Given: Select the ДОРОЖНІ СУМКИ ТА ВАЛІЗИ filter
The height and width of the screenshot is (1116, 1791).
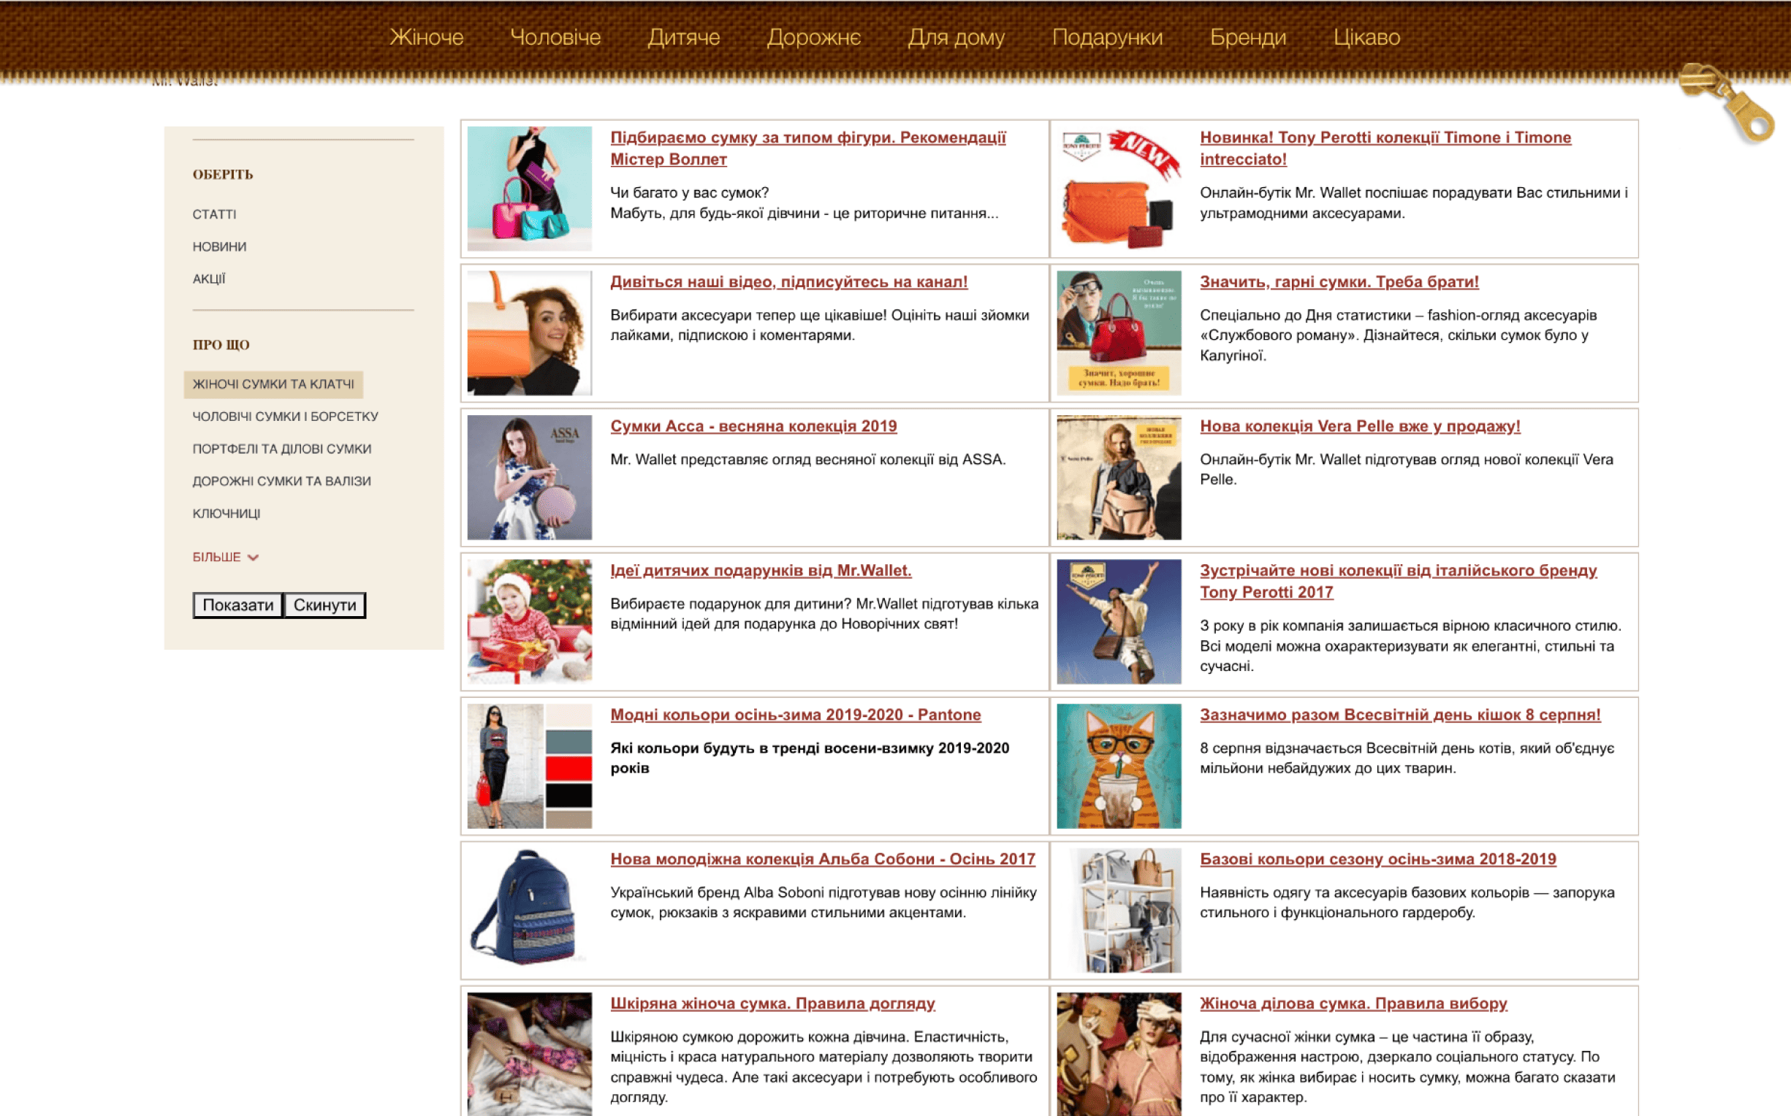Looking at the screenshot, I should point(281,481).
